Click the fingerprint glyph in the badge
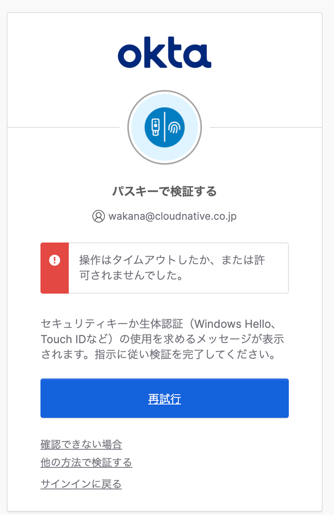 pyautogui.click(x=174, y=127)
